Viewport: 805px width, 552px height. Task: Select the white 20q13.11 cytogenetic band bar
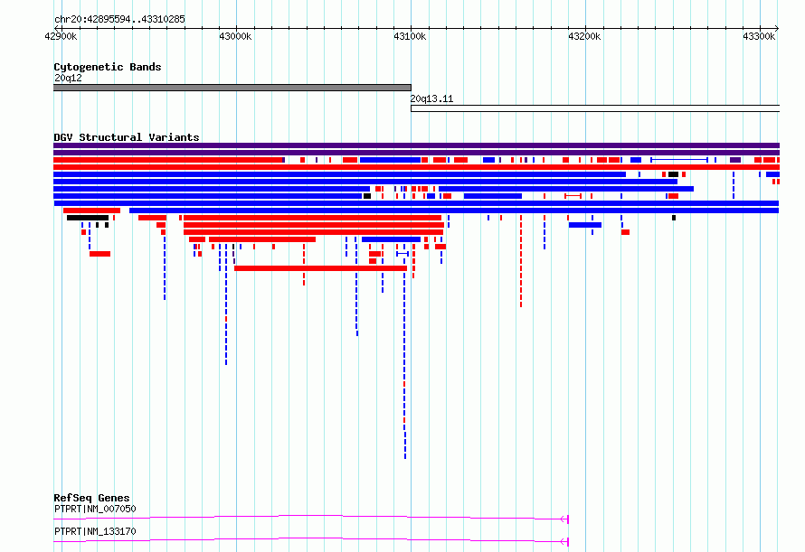tap(595, 108)
